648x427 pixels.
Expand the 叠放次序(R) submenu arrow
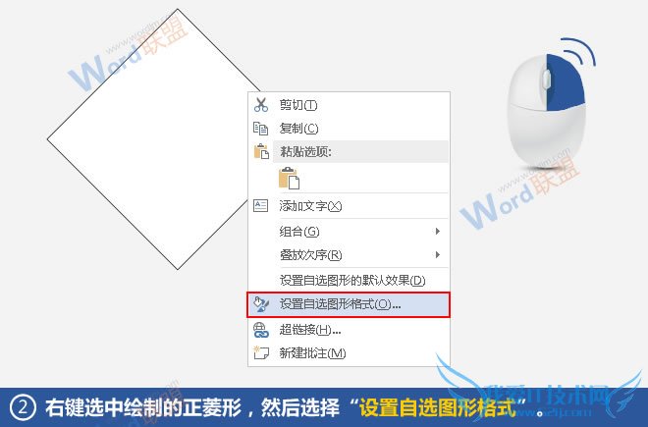click(438, 254)
